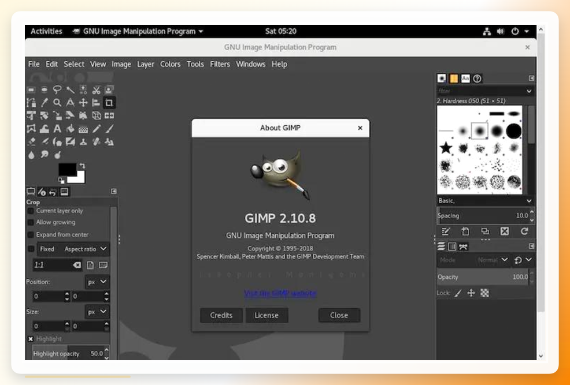
Task: Select the Gradient tool
Action: click(83, 129)
